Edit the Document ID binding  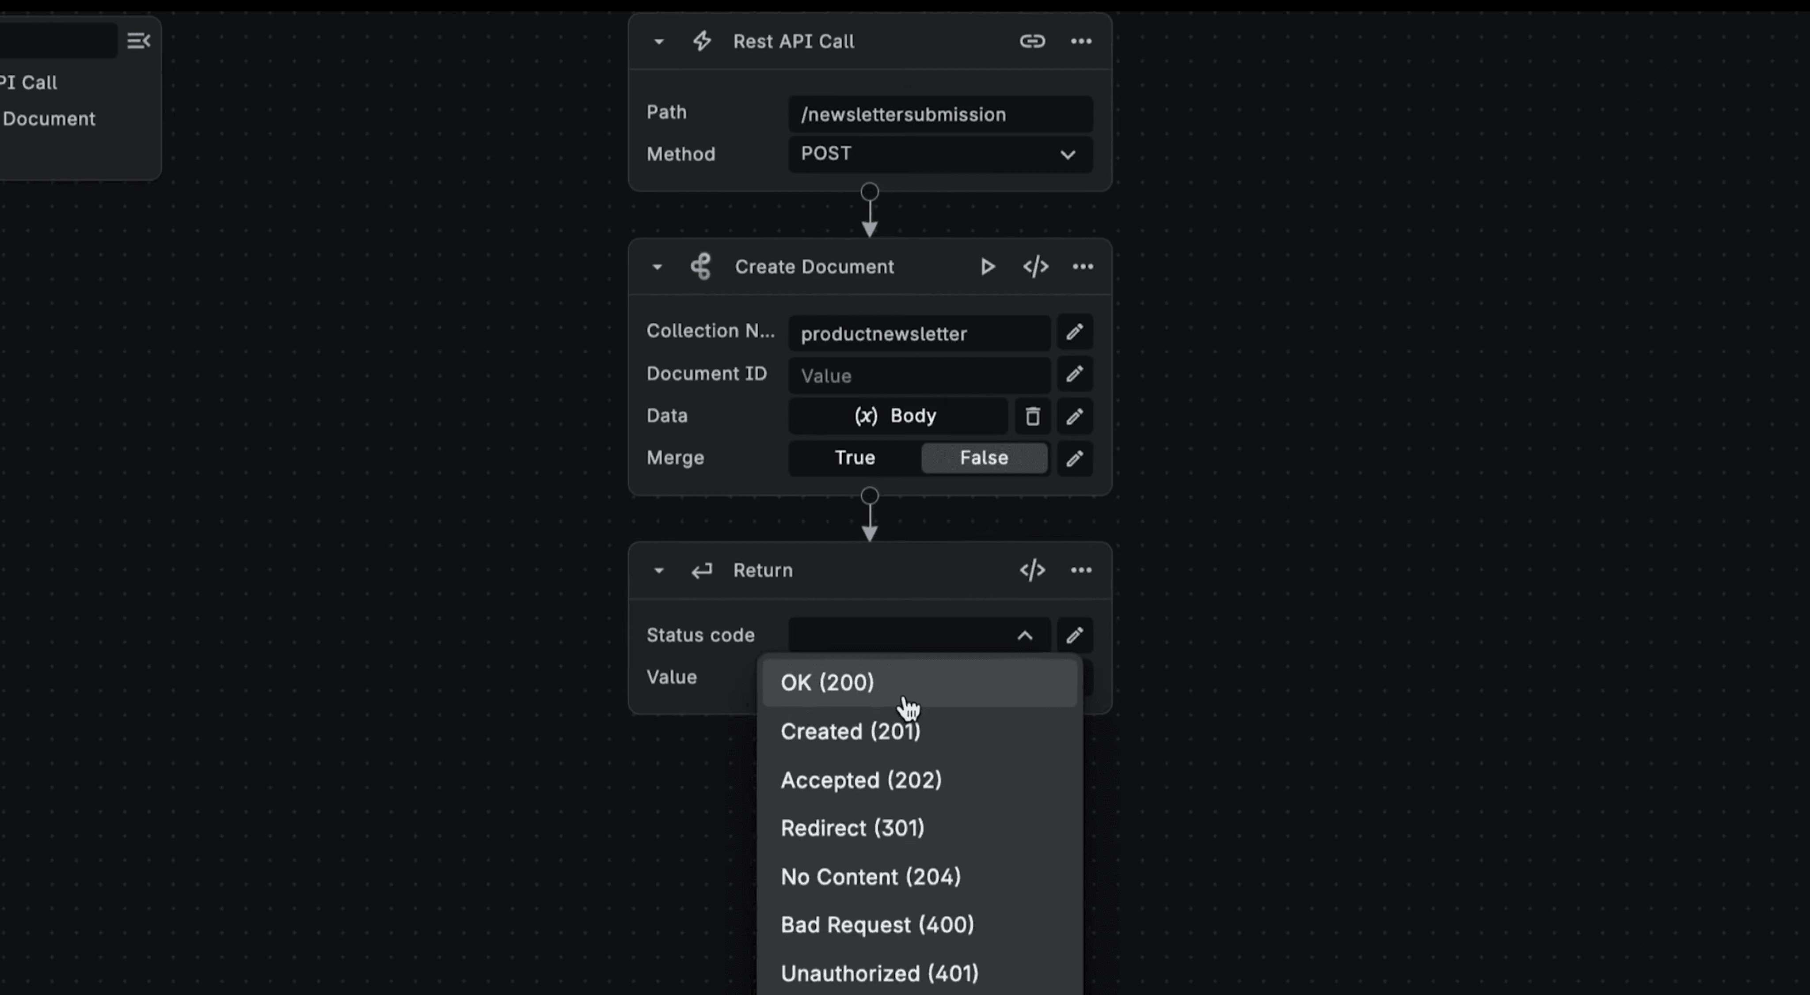coord(1074,374)
